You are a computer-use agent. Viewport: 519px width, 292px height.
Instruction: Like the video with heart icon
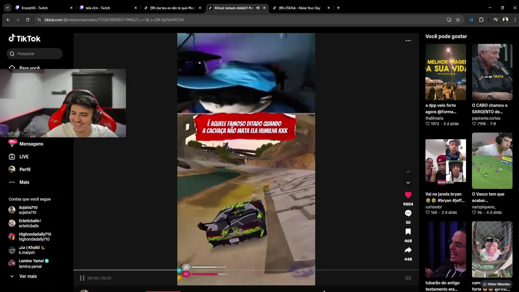click(408, 195)
